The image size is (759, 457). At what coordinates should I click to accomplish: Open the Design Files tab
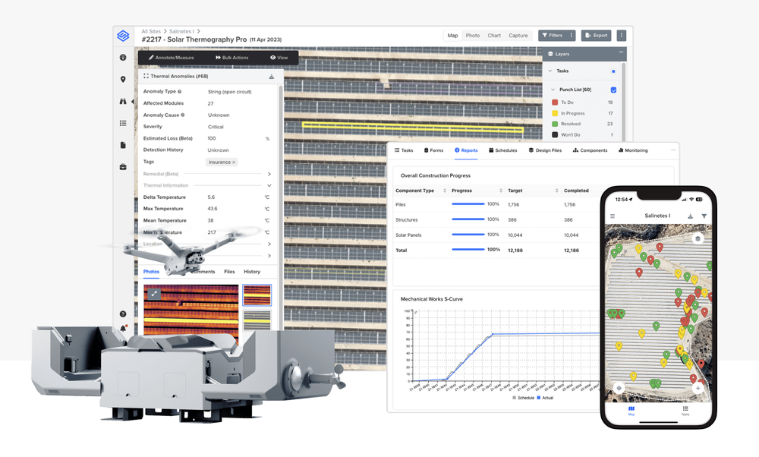click(x=545, y=150)
